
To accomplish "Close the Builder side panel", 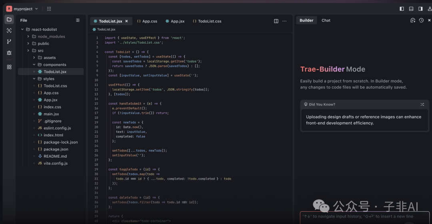I will (x=429, y=20).
